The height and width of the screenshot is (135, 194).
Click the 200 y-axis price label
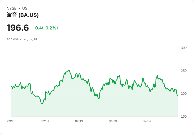[184, 94]
